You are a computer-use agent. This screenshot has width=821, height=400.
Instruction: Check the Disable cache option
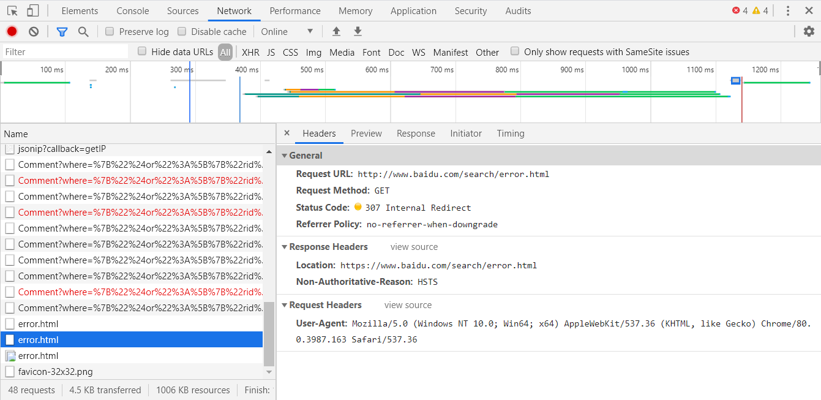coord(182,31)
